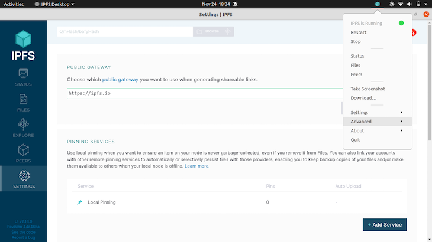The height and width of the screenshot is (242, 432).
Task: Select Restart from the tray menu
Action: [359, 32]
